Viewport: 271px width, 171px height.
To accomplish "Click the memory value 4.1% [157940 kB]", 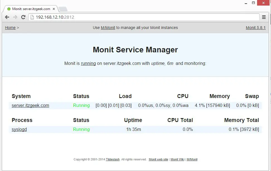I will pyautogui.click(x=212, y=105).
